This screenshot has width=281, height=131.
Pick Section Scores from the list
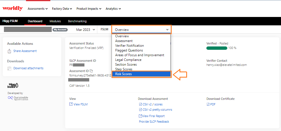click(x=141, y=65)
